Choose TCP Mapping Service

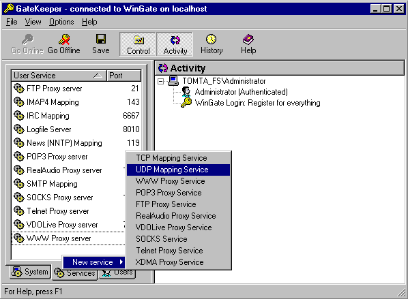(x=179, y=158)
